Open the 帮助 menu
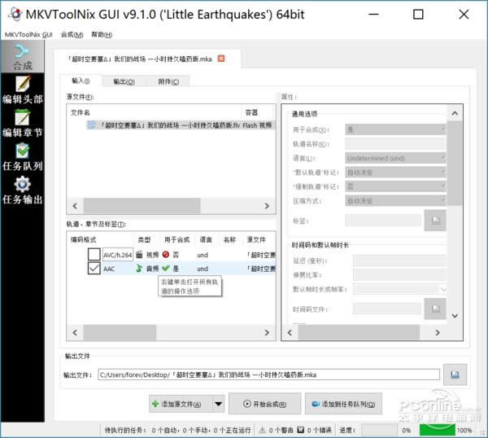 102,35
